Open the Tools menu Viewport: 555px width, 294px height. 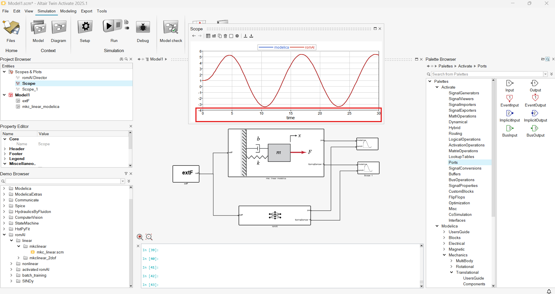[102, 11]
